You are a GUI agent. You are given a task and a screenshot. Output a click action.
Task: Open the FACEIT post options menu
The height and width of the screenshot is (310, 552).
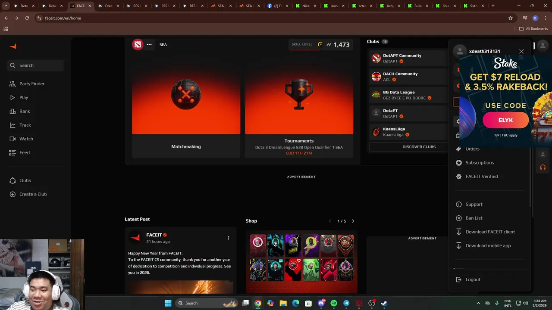[229, 238]
